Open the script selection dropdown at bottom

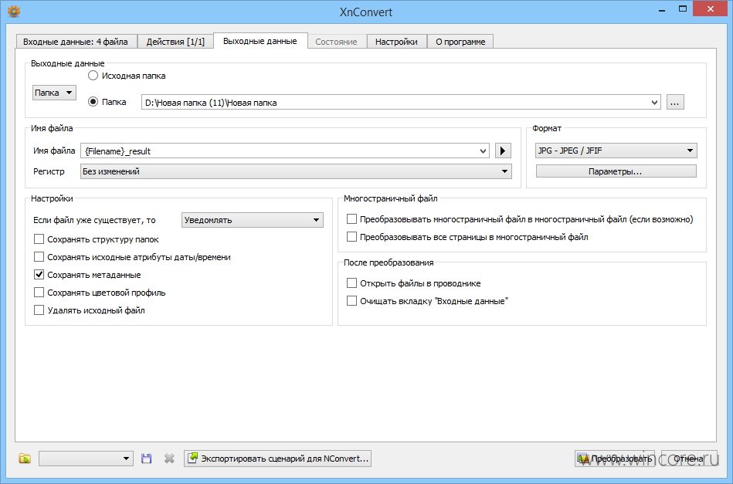[86, 459]
